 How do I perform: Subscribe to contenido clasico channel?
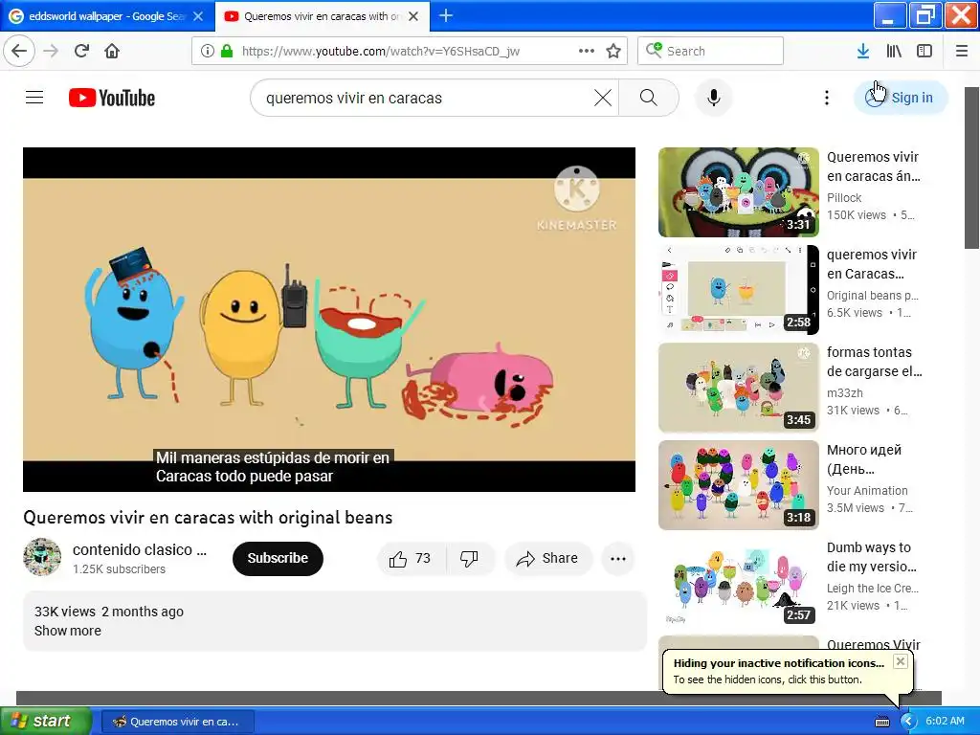point(278,558)
